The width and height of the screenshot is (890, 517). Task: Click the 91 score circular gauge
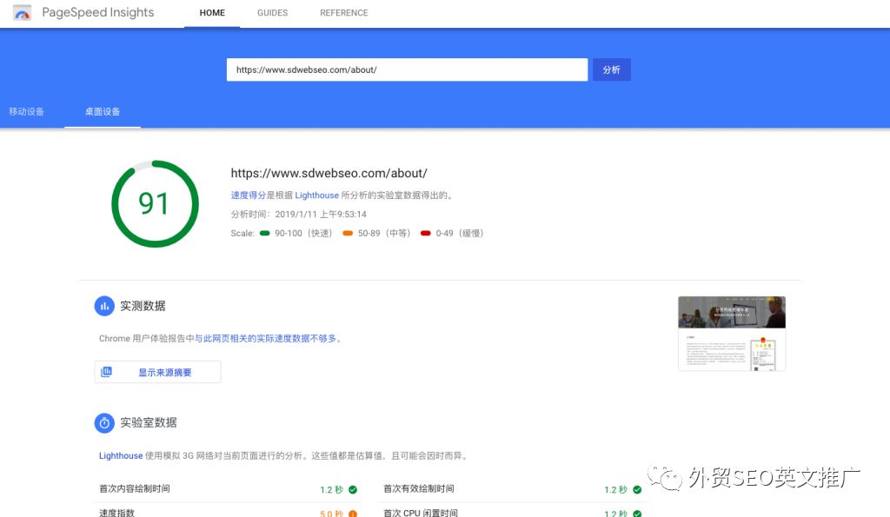(154, 203)
